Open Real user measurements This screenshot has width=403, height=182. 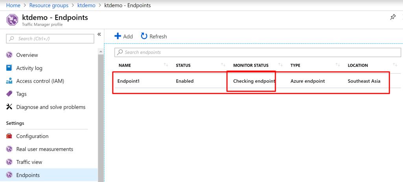point(44,149)
